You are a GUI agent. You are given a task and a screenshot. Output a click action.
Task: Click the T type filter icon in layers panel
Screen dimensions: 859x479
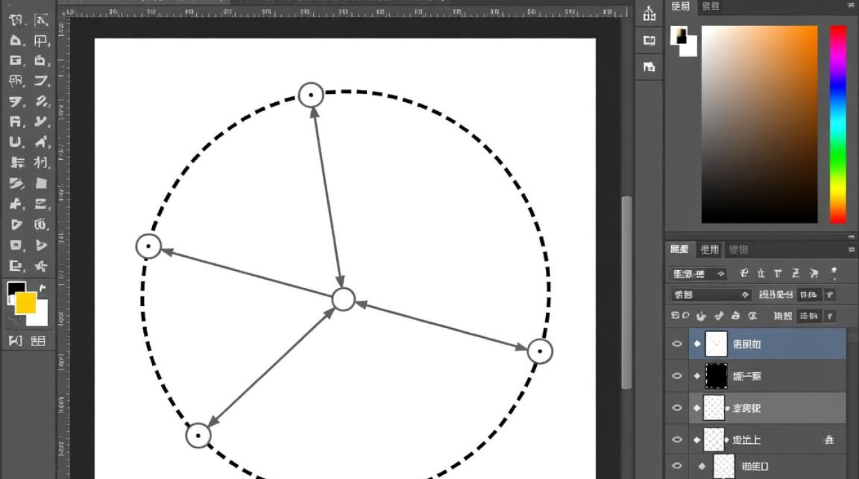tap(778, 273)
